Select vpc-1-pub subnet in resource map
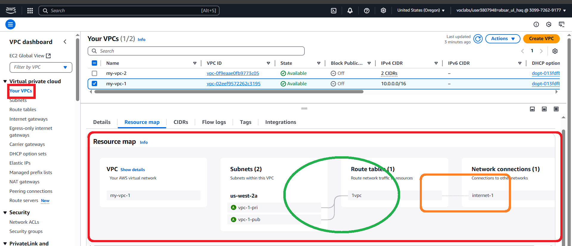The height and width of the screenshot is (246, 572). pos(274,220)
